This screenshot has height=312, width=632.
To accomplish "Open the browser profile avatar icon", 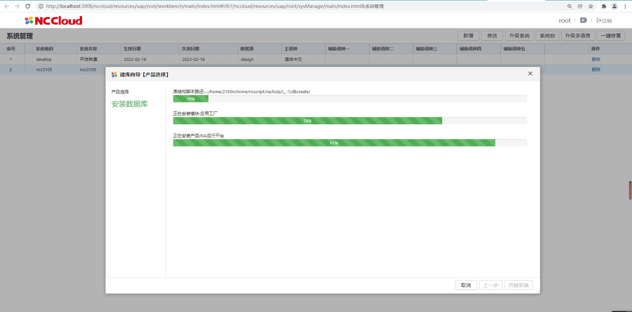I will coord(614,6).
